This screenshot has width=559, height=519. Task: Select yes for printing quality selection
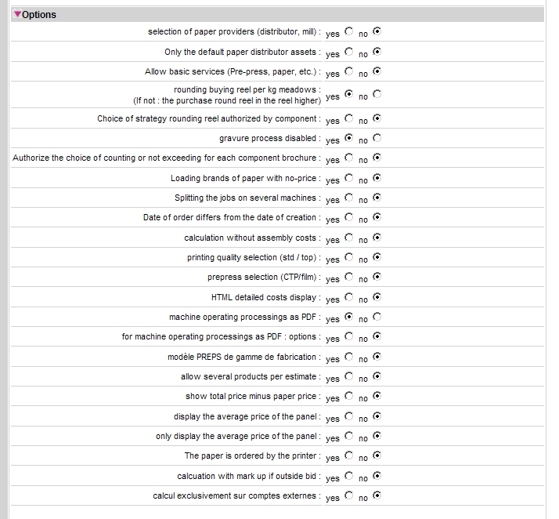[349, 257]
